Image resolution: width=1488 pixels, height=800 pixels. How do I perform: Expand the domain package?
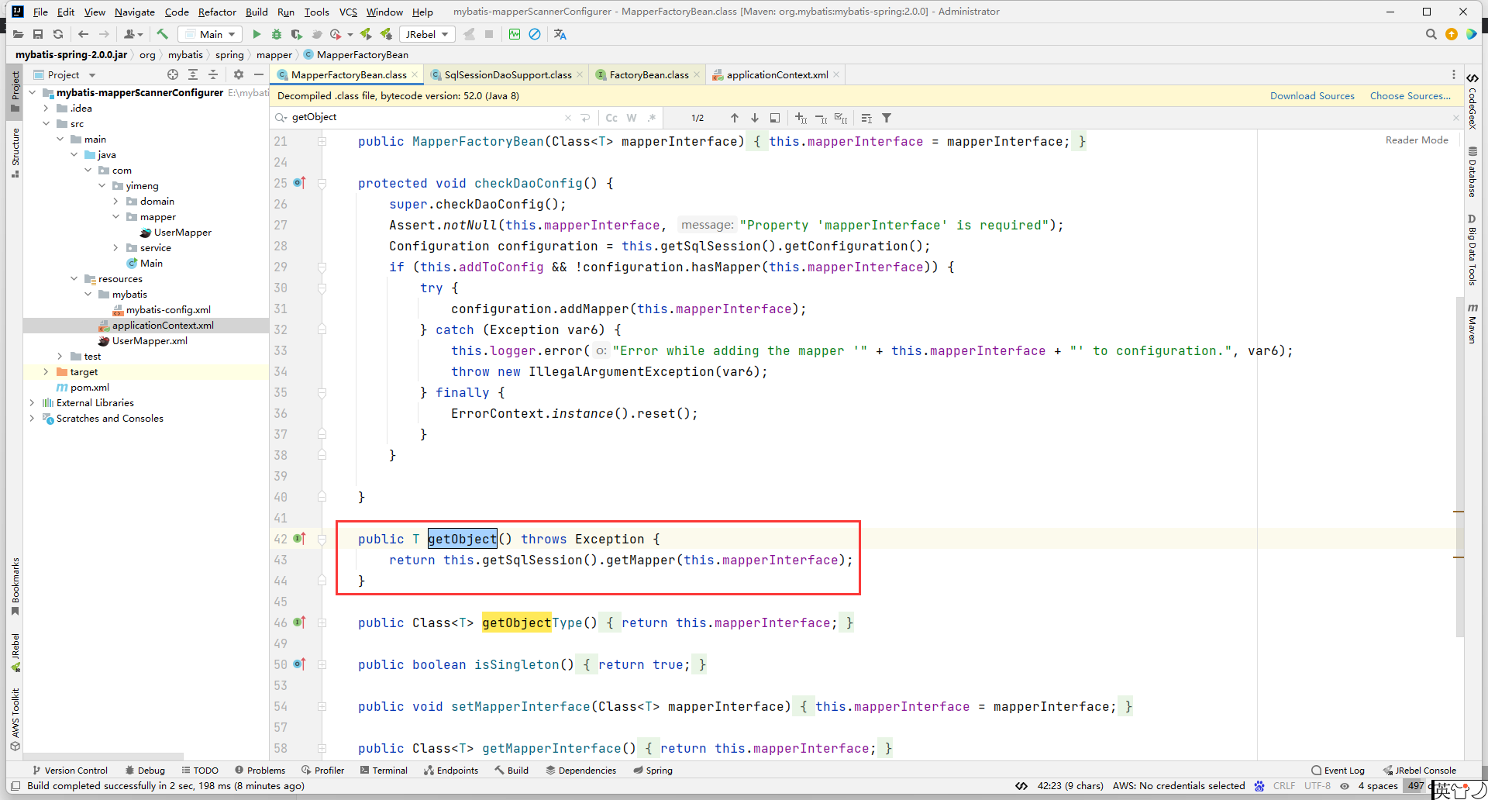(x=116, y=202)
